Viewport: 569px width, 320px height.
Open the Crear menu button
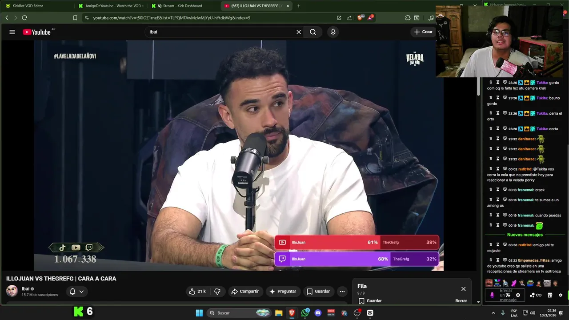(x=423, y=32)
